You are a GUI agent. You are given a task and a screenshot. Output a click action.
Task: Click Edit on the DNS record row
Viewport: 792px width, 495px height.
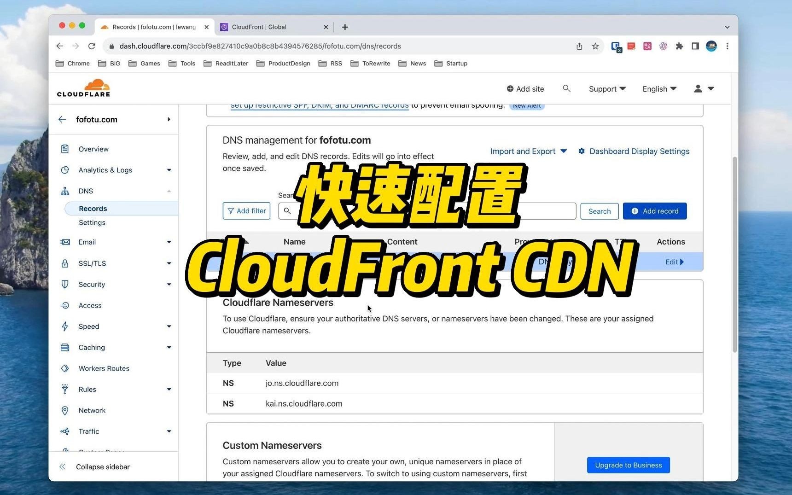point(675,262)
